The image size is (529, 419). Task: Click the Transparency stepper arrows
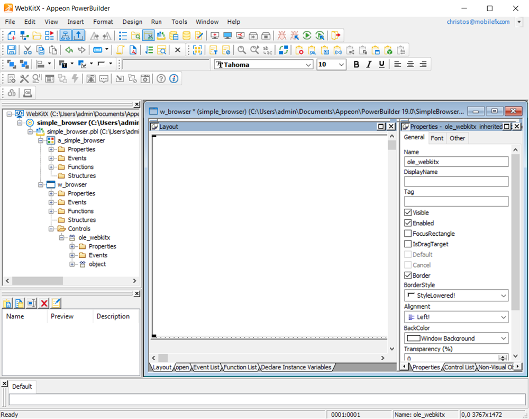coord(503,358)
